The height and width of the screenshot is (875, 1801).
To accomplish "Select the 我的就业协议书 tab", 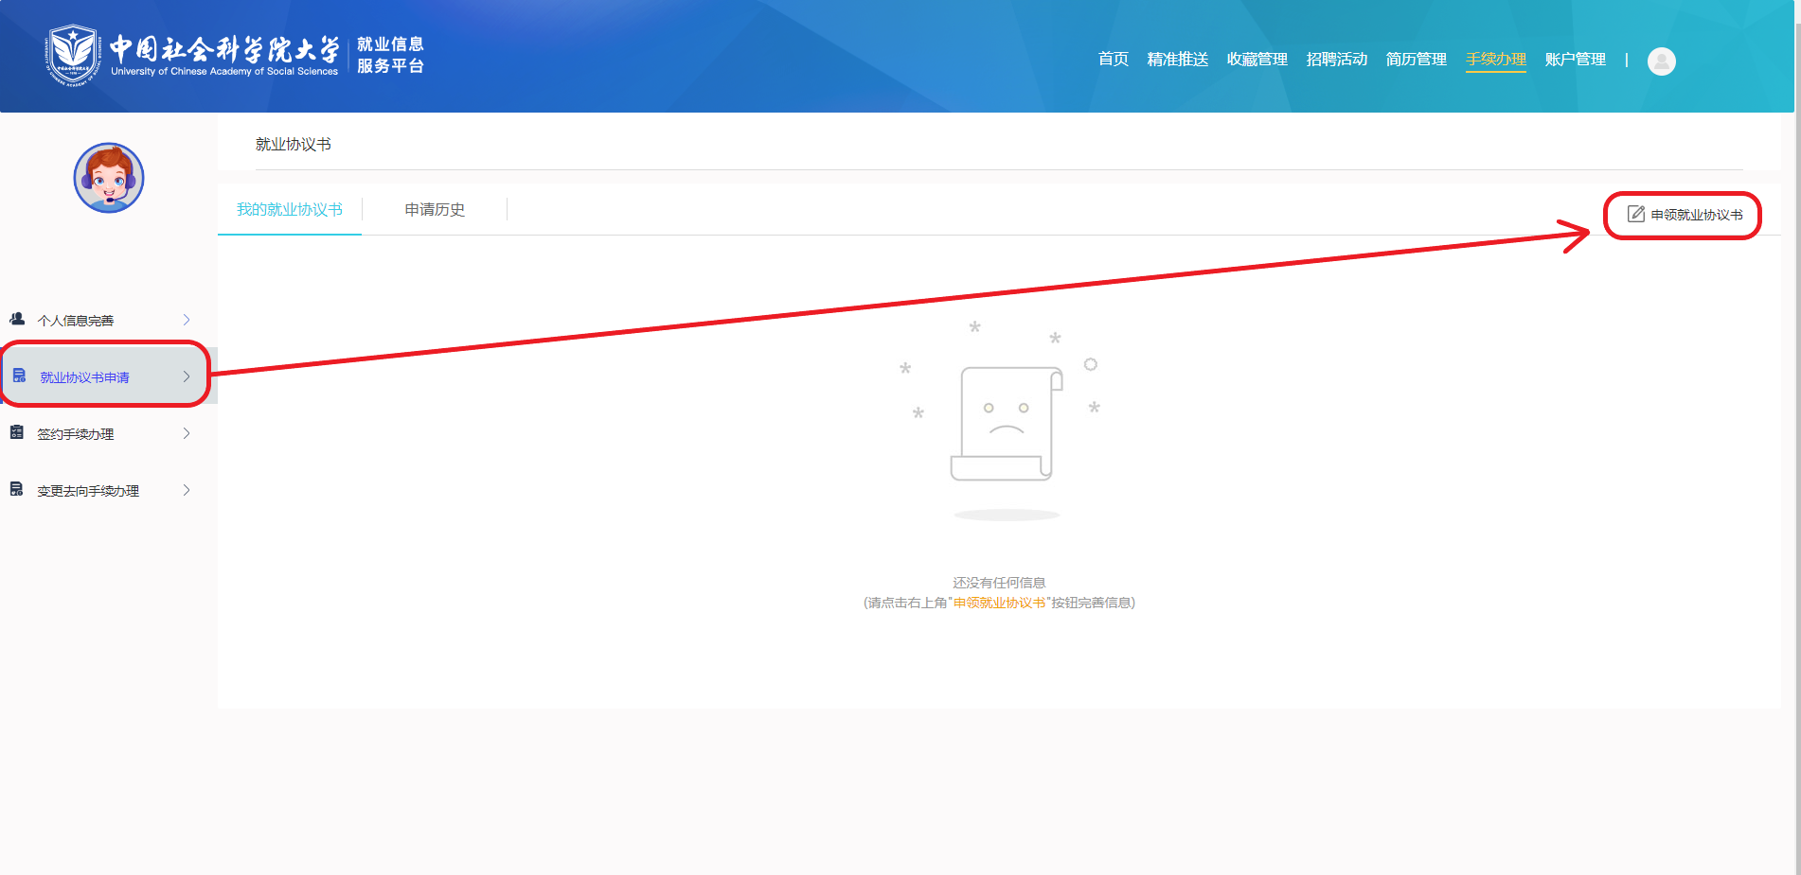I will [290, 210].
